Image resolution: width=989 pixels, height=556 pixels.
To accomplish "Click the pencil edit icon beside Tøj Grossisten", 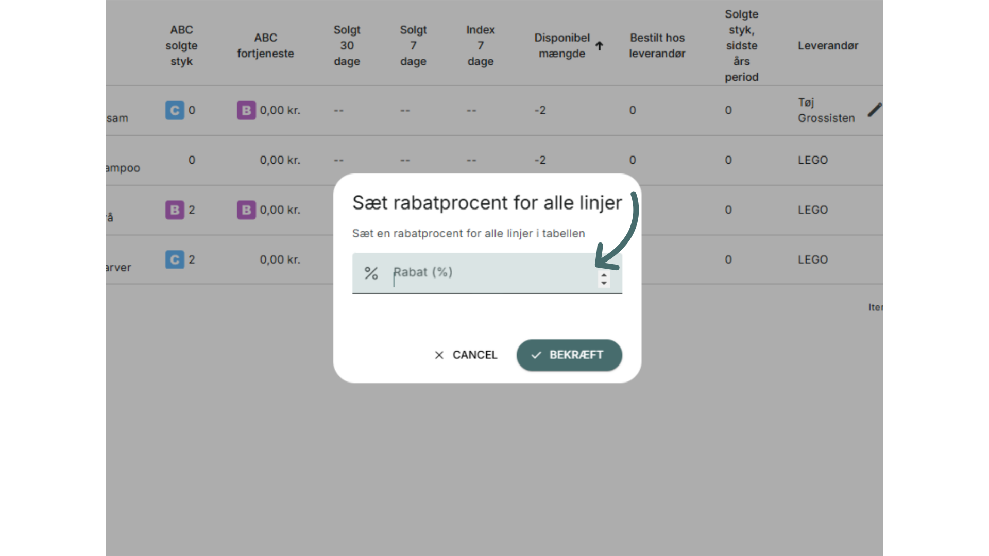I will click(875, 110).
